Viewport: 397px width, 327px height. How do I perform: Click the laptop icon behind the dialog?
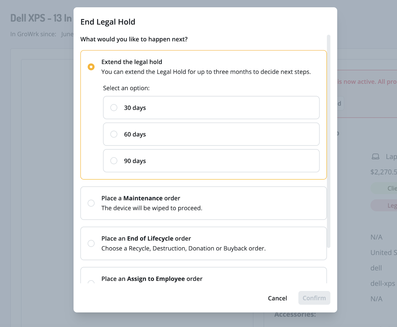tap(375, 157)
